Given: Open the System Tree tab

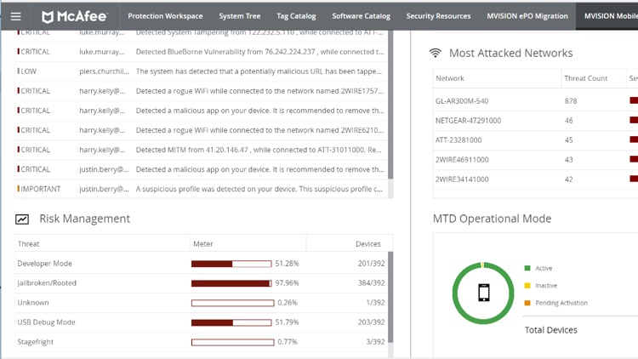Looking at the screenshot, I should coord(240,16).
